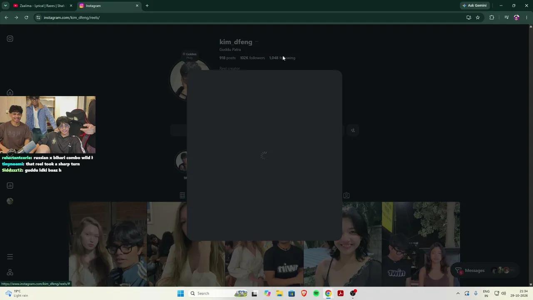Expand the tab search dropdown arrow
This screenshot has width=533, height=300.
pos(5,5)
